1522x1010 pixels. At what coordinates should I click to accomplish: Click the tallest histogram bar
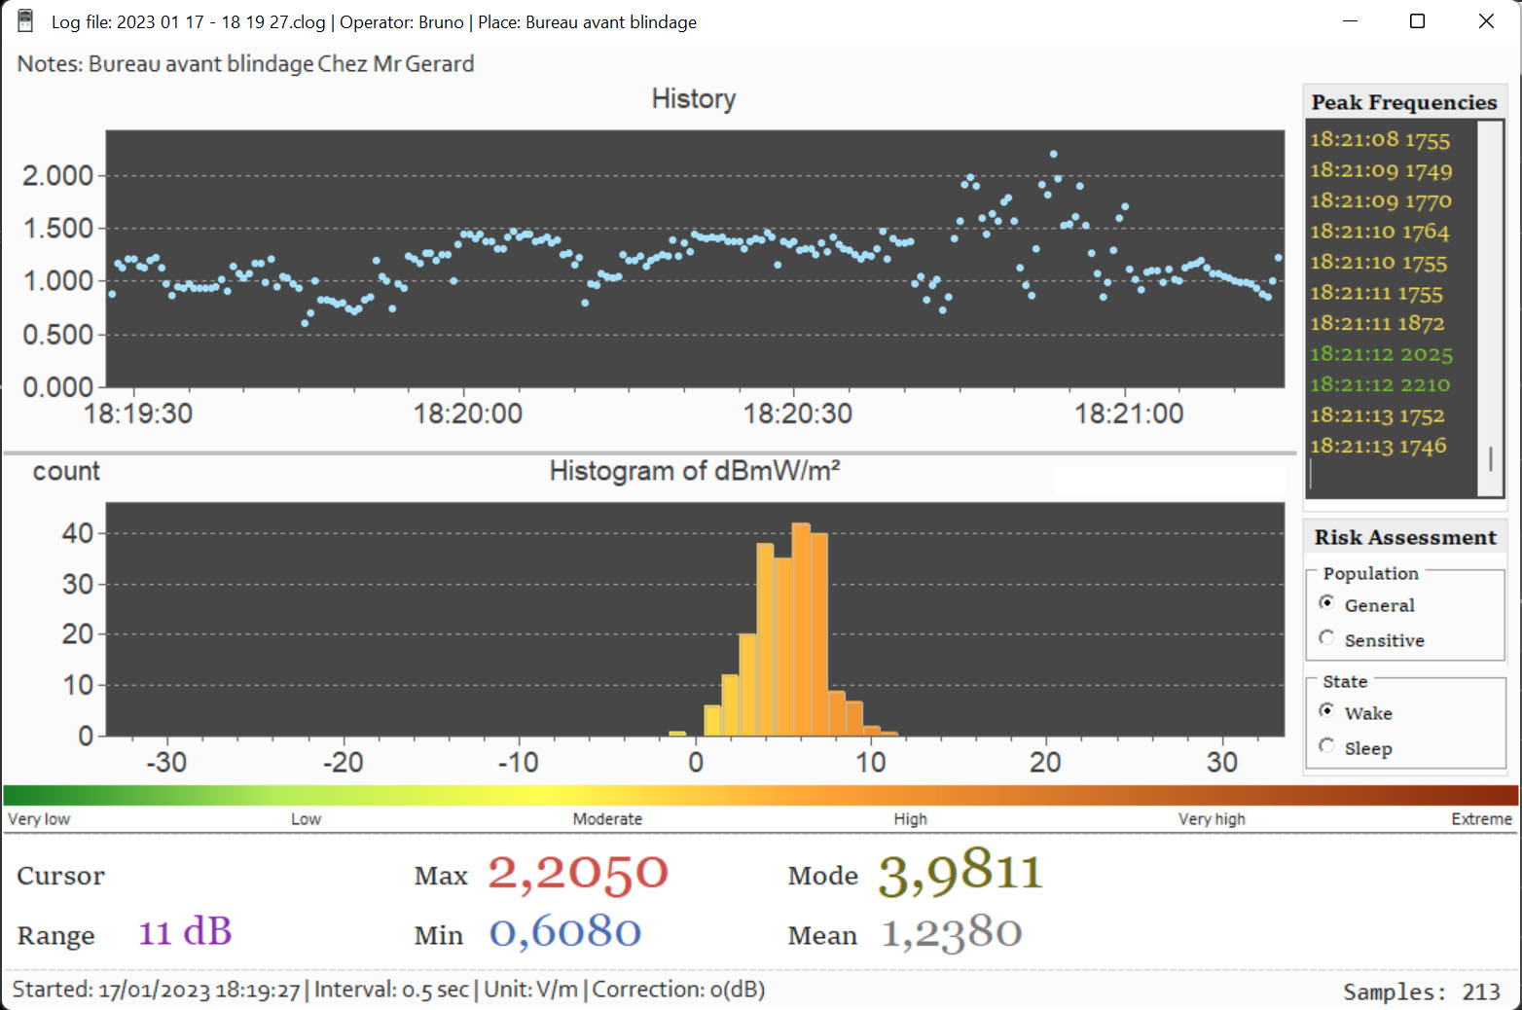[801, 630]
